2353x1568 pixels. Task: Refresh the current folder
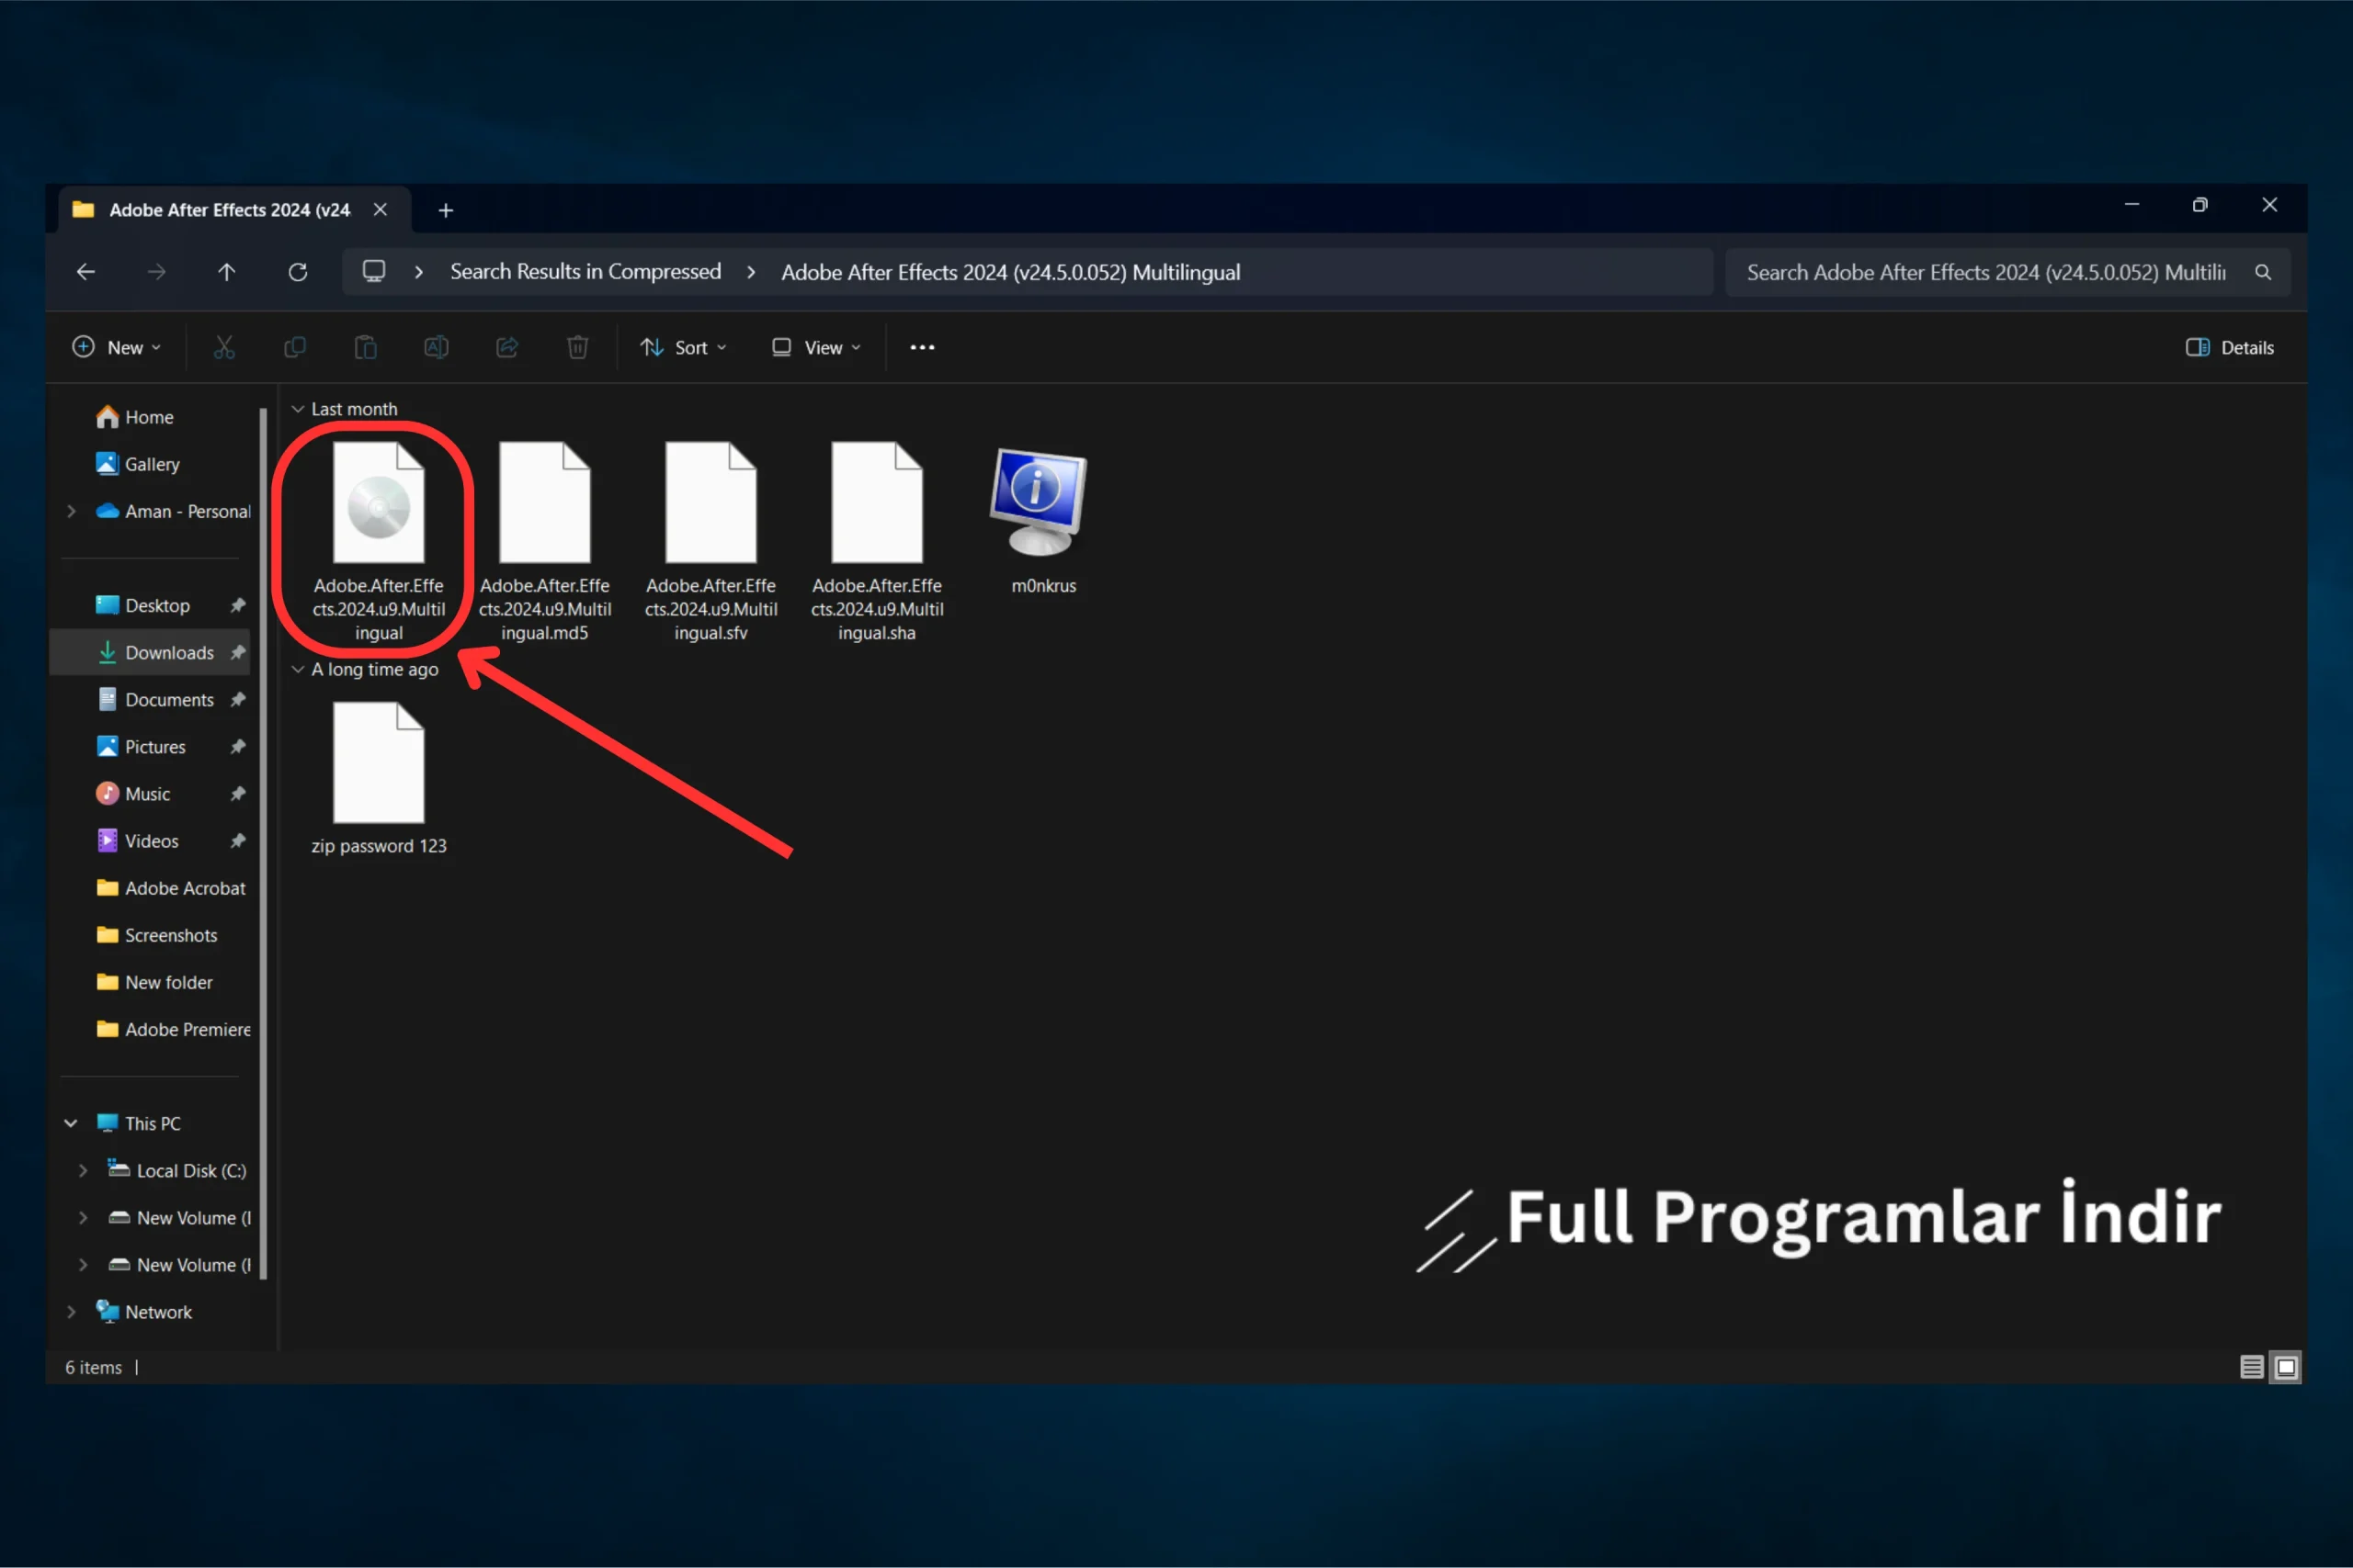coord(298,272)
